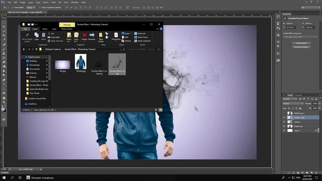Click Task View icon on taskbar

click(20, 177)
